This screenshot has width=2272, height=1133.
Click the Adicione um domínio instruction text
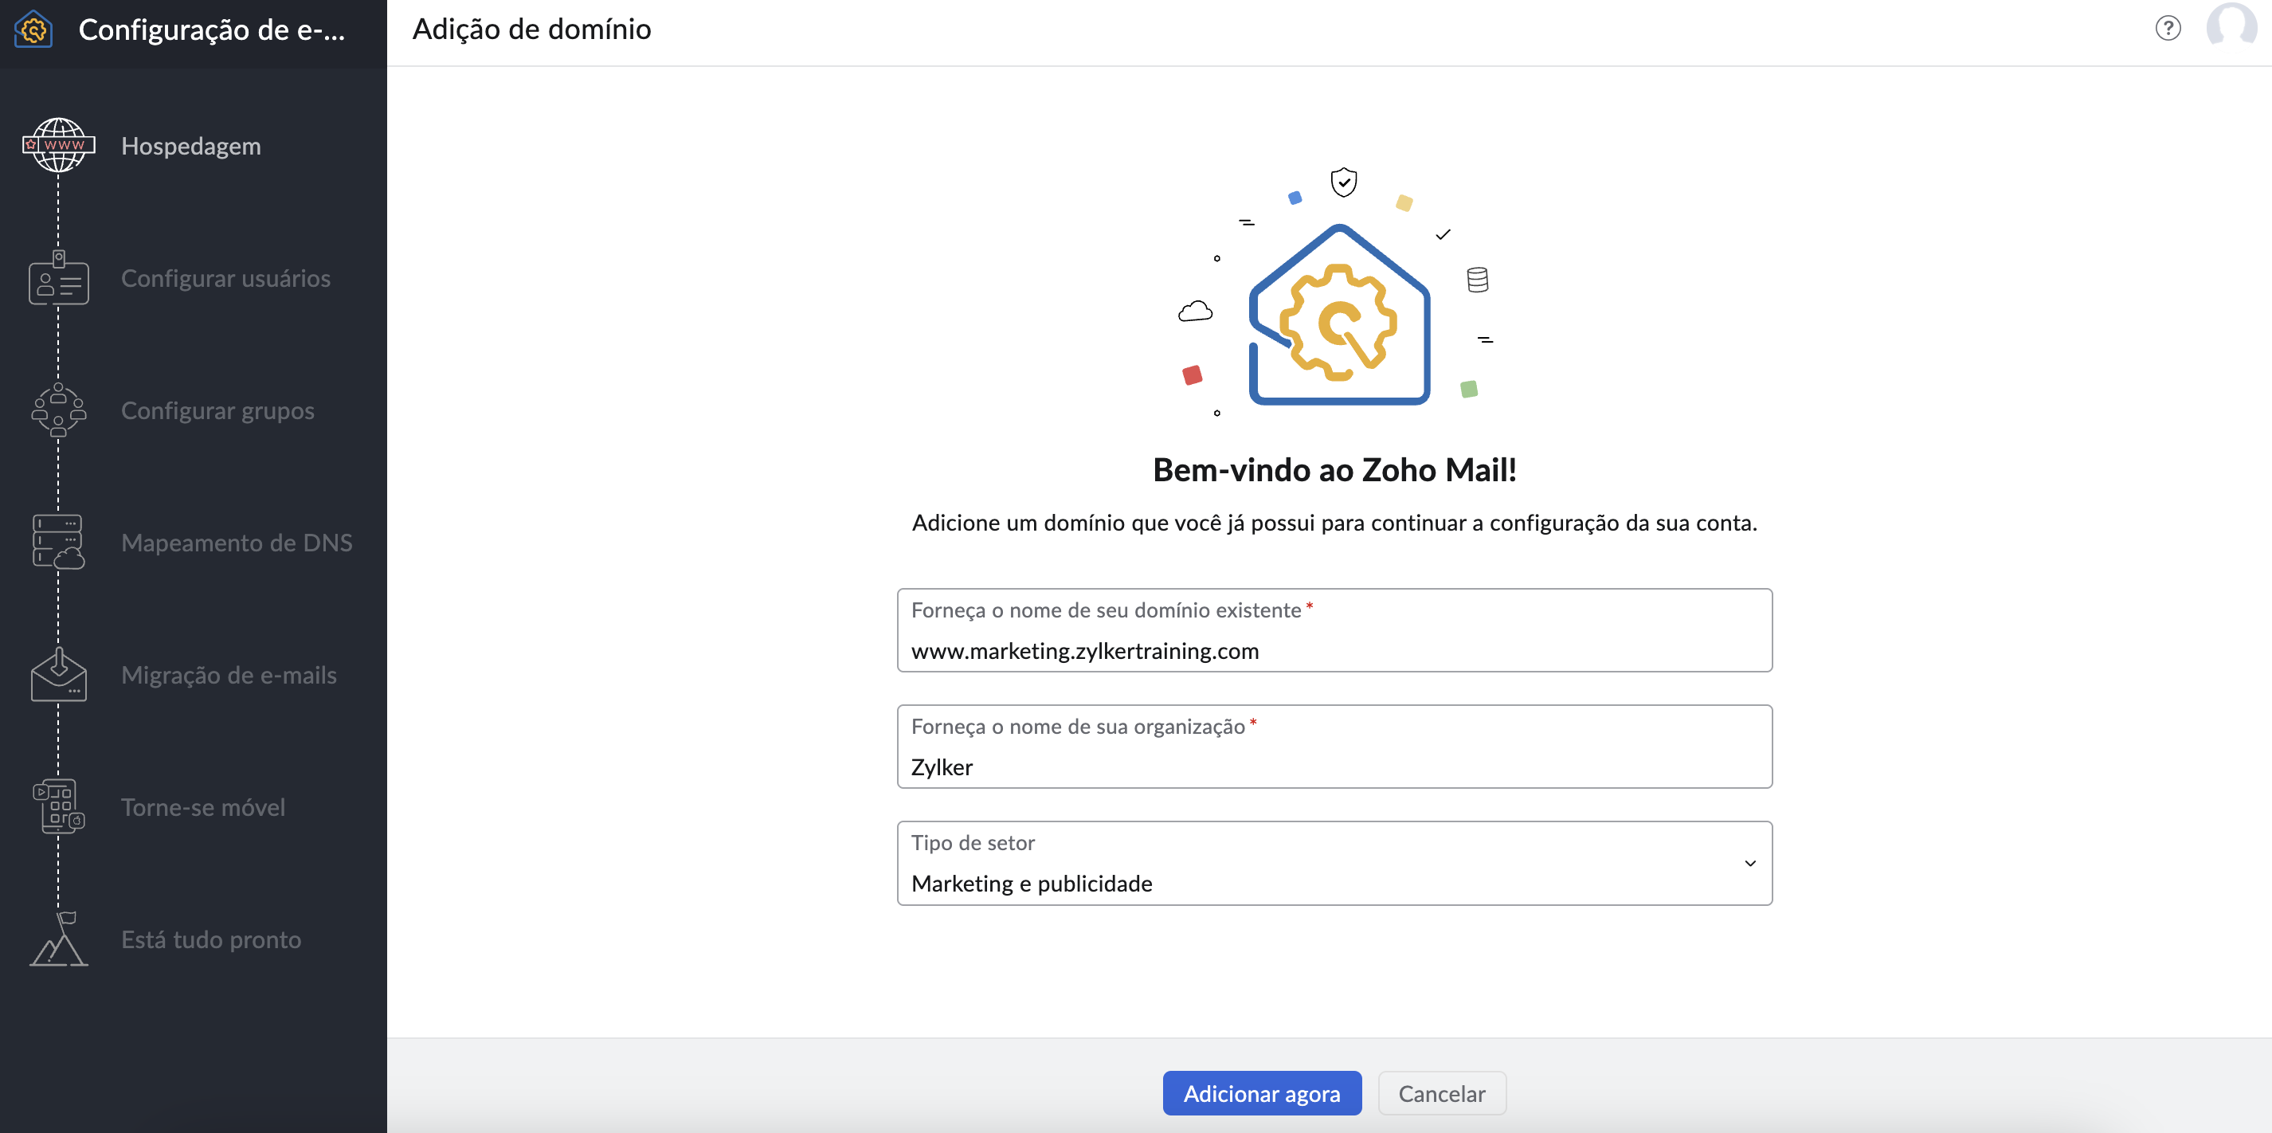click(x=1334, y=523)
